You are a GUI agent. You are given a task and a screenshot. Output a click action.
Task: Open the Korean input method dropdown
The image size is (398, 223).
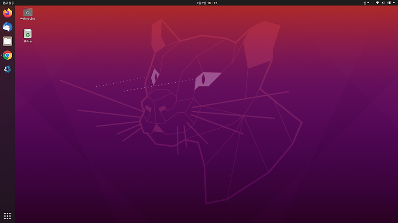point(366,3)
